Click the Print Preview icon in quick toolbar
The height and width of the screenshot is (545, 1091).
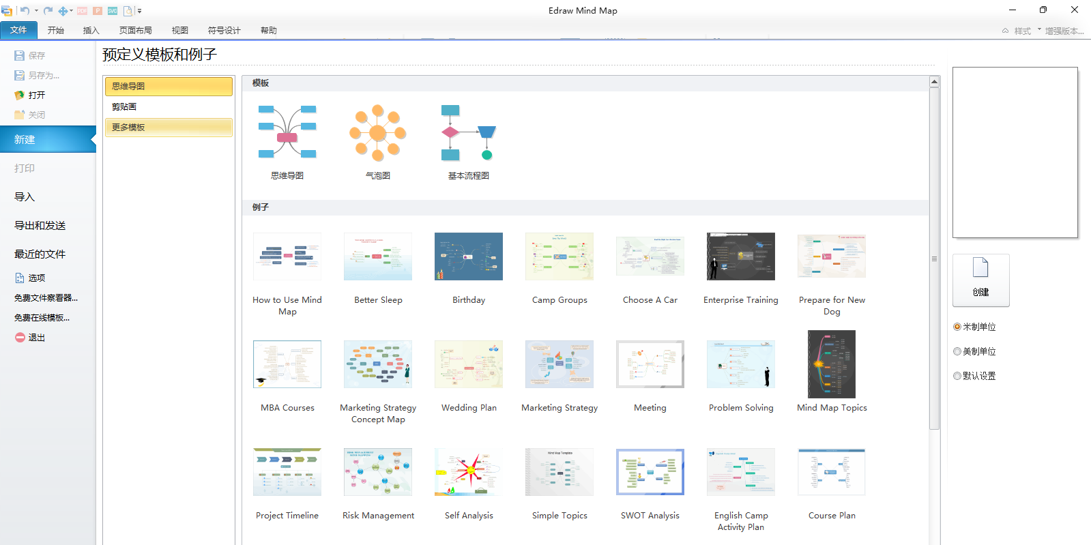point(128,10)
